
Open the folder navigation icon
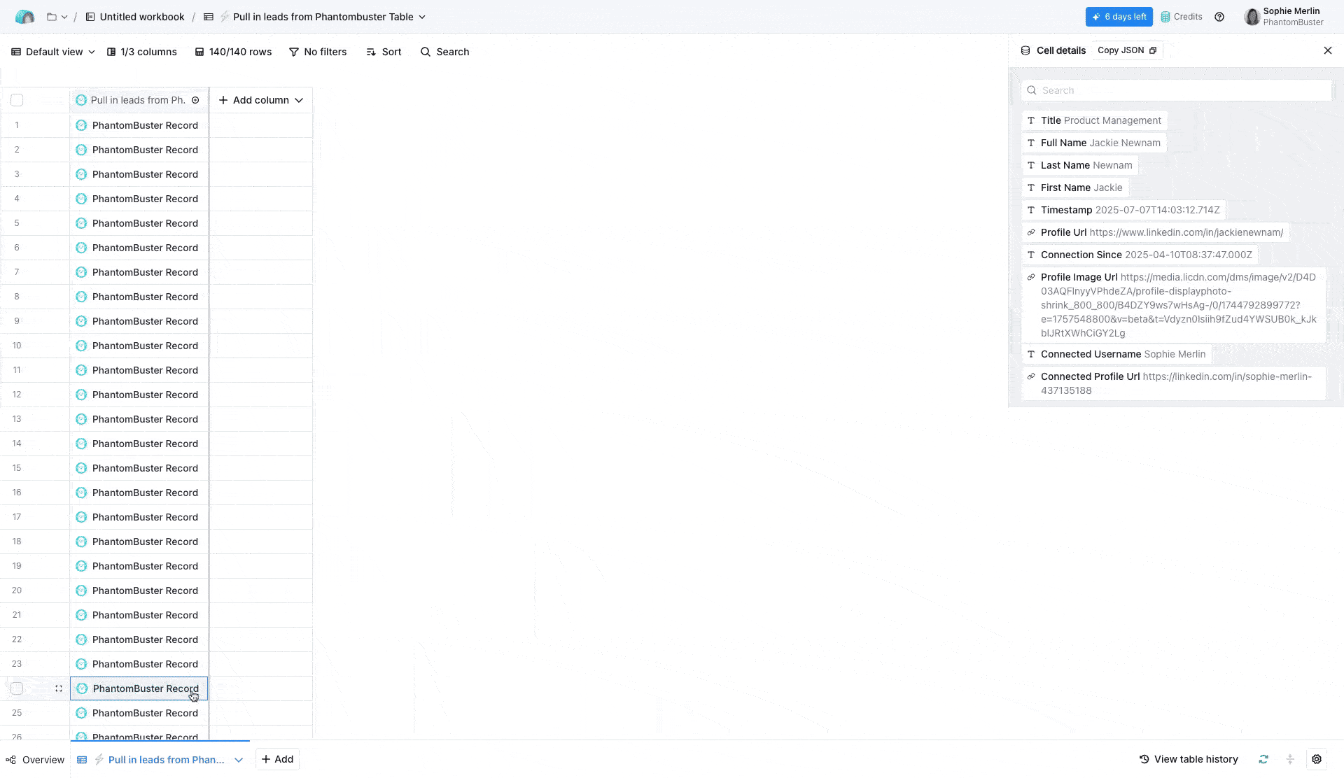(52, 17)
